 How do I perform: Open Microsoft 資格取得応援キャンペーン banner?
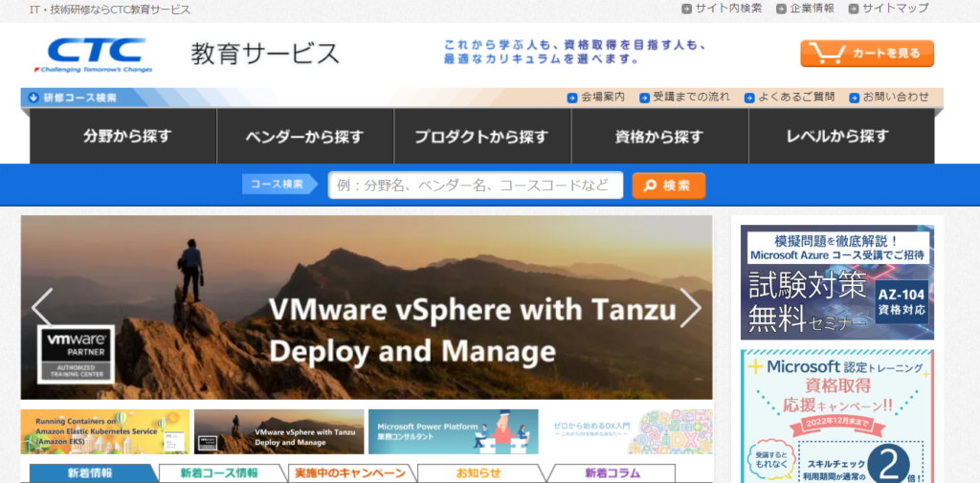[x=837, y=416]
